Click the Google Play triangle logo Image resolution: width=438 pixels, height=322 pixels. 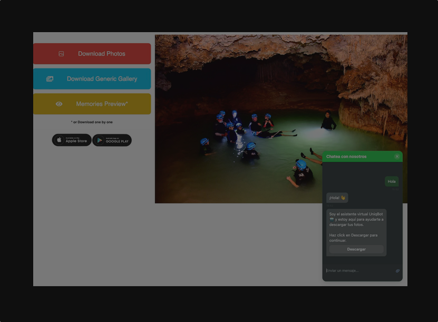[x=100, y=140]
